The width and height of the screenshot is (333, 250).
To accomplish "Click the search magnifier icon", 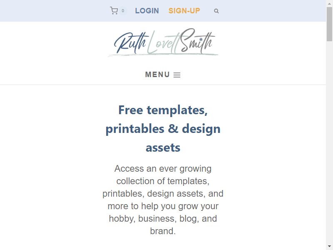I will pos(216,11).
